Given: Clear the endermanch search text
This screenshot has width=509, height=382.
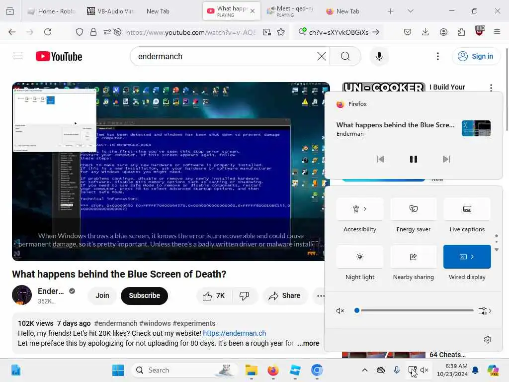Looking at the screenshot, I should pos(322,56).
